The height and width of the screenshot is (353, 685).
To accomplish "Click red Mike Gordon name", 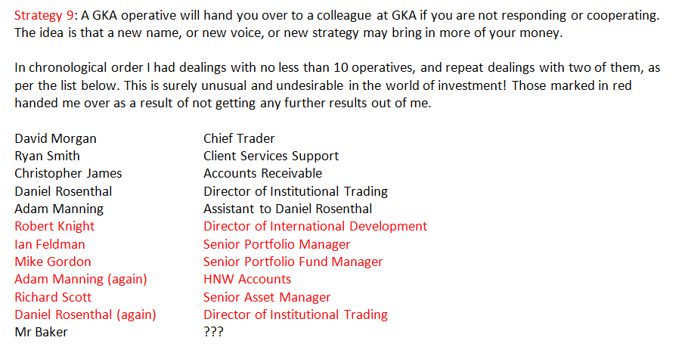I will [53, 262].
